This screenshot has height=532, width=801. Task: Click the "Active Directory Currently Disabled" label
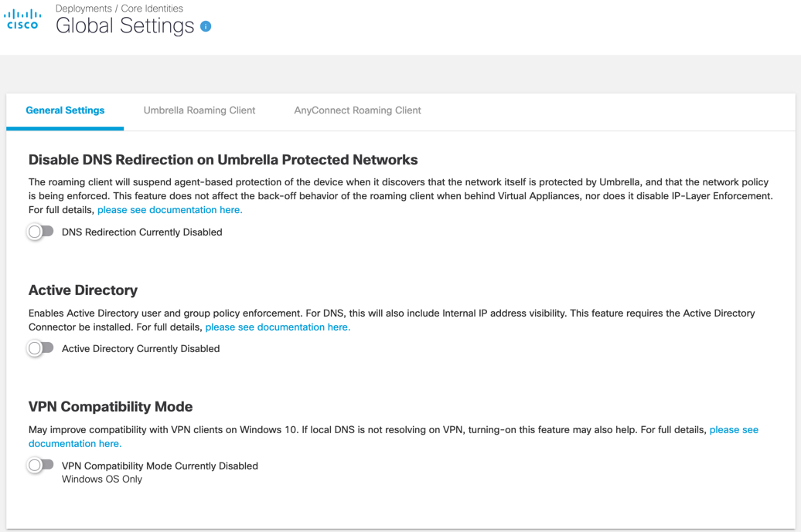click(141, 349)
